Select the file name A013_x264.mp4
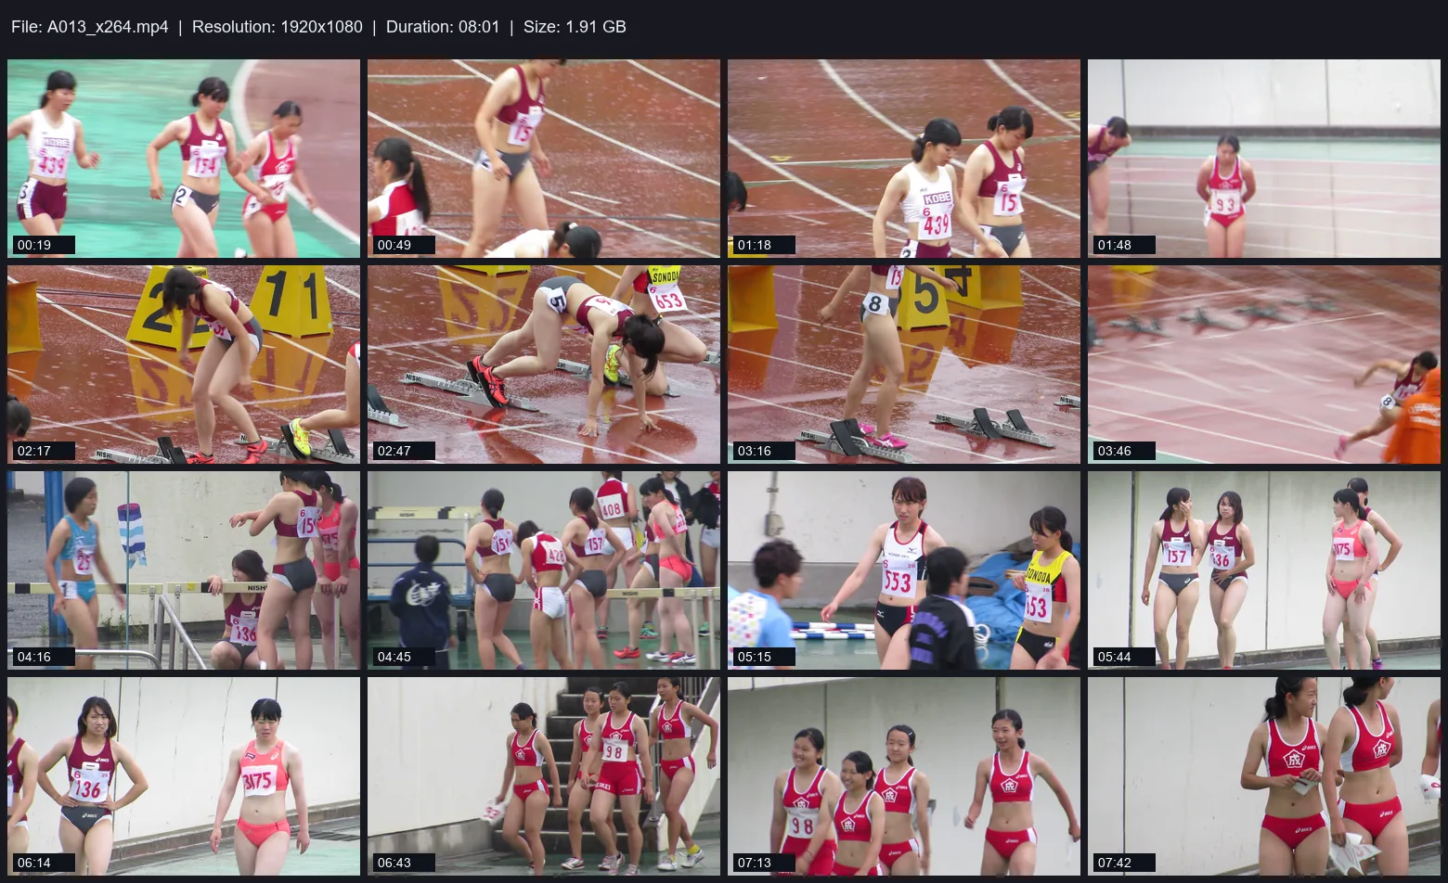Viewport: 1448px width, 883px height. (x=108, y=27)
